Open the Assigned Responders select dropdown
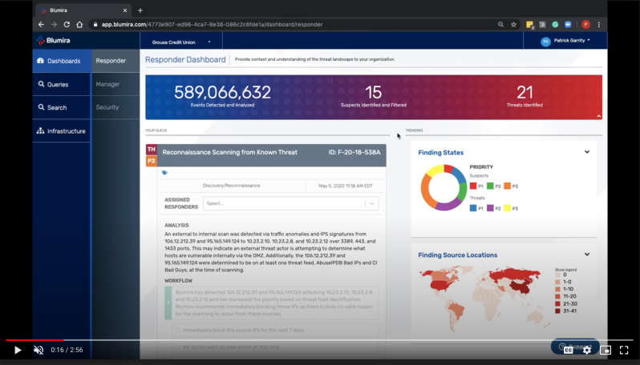The width and height of the screenshot is (640, 365). (x=290, y=203)
